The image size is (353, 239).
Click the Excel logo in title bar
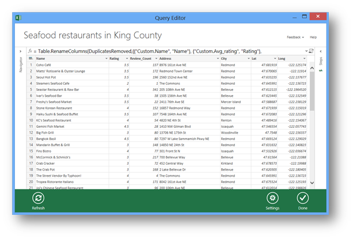tap(18, 17)
